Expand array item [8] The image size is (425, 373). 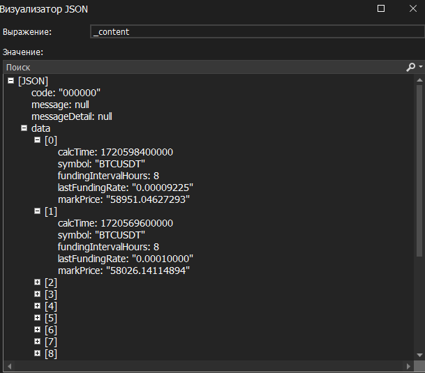[x=38, y=353]
